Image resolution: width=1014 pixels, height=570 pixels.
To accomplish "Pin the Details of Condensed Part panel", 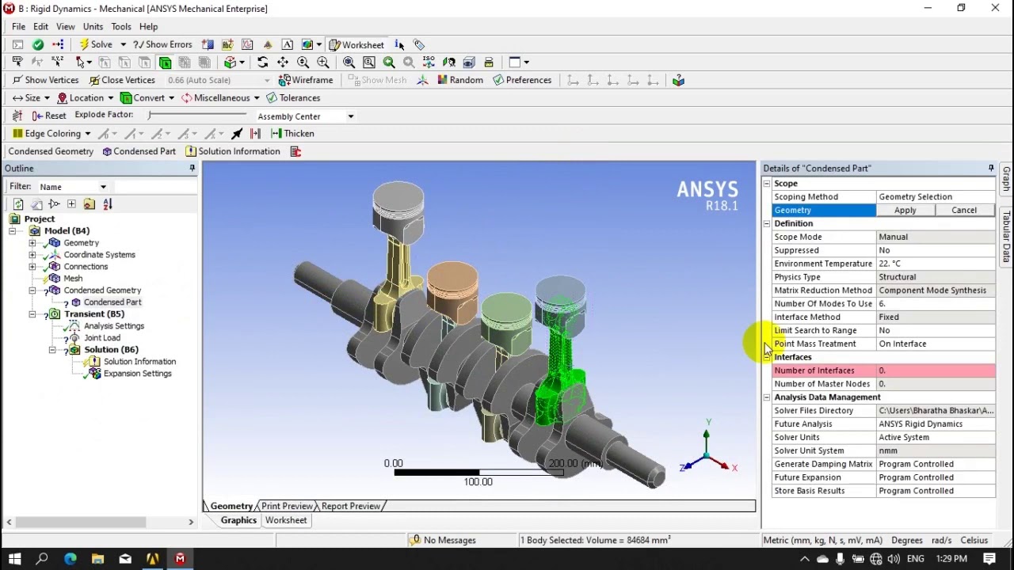I will (x=990, y=168).
